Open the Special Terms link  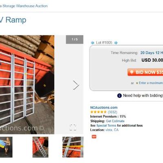(x=106, y=126)
